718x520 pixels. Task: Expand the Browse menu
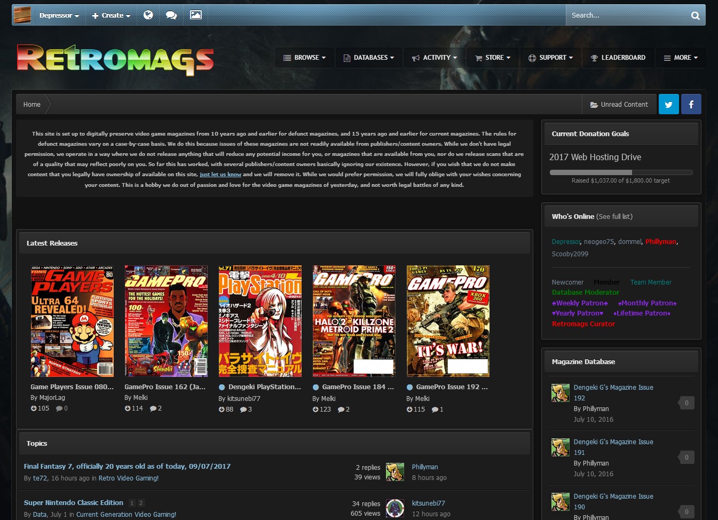point(304,58)
